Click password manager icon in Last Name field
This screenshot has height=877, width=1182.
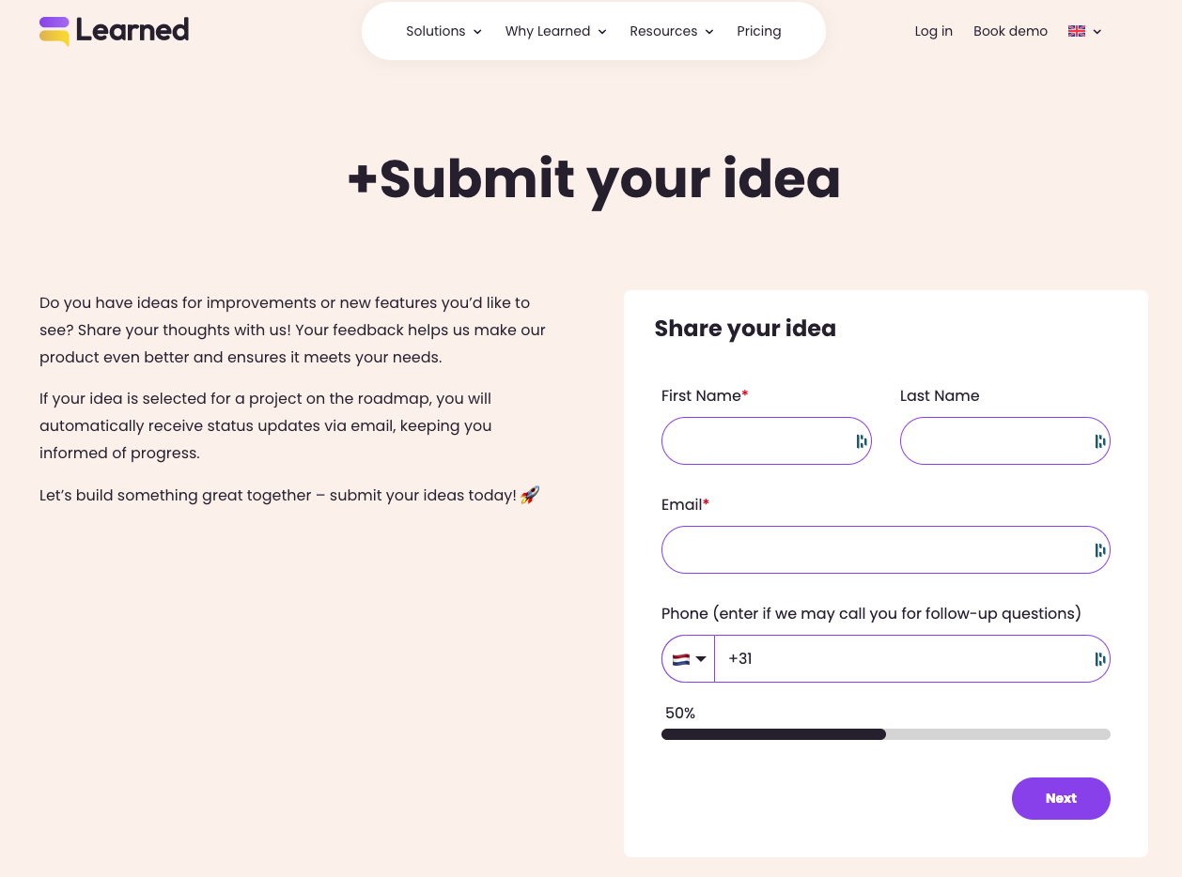(1099, 441)
